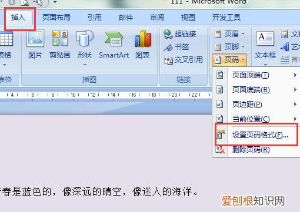Click the print preview quick access icon
The width and height of the screenshot is (300, 212).
[x=25, y=3]
